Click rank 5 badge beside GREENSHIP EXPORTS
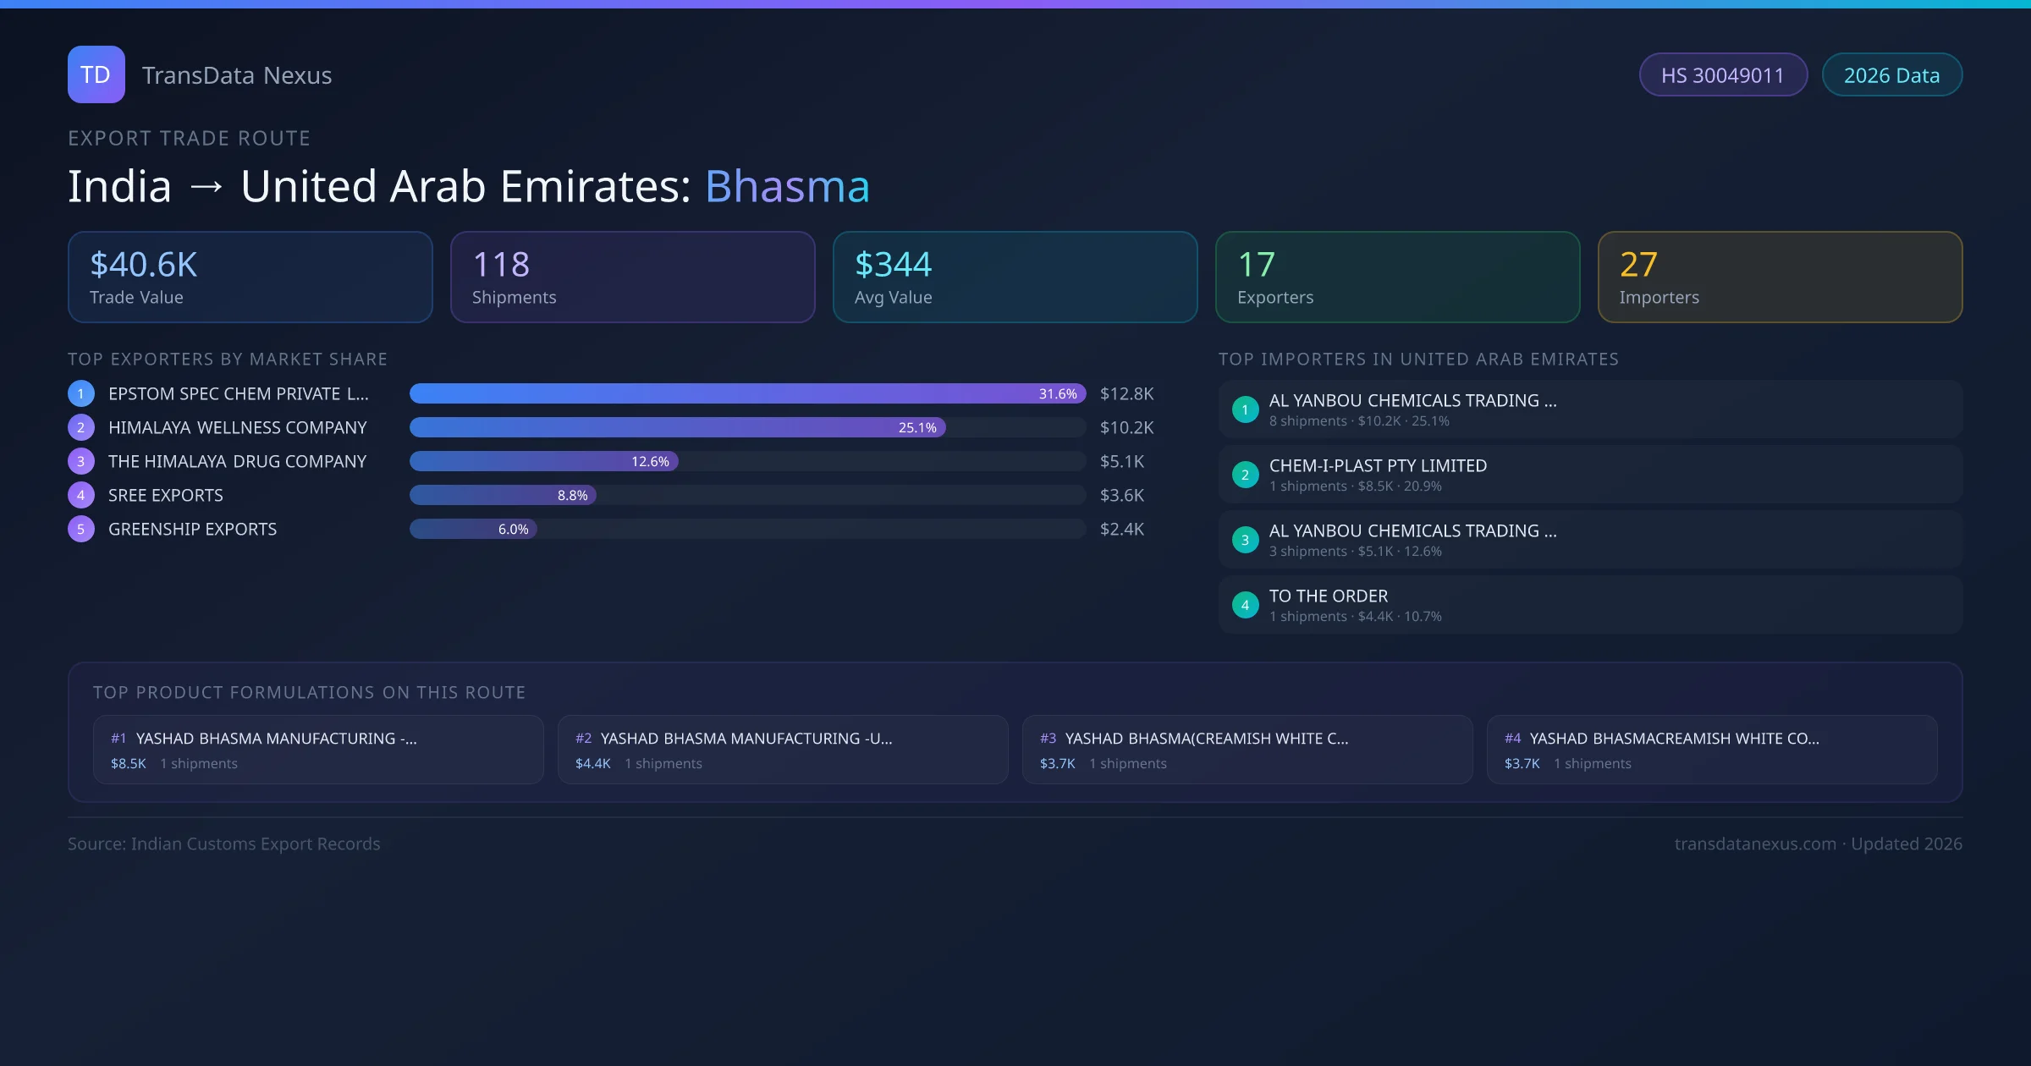This screenshot has width=2031, height=1066. pos(80,529)
